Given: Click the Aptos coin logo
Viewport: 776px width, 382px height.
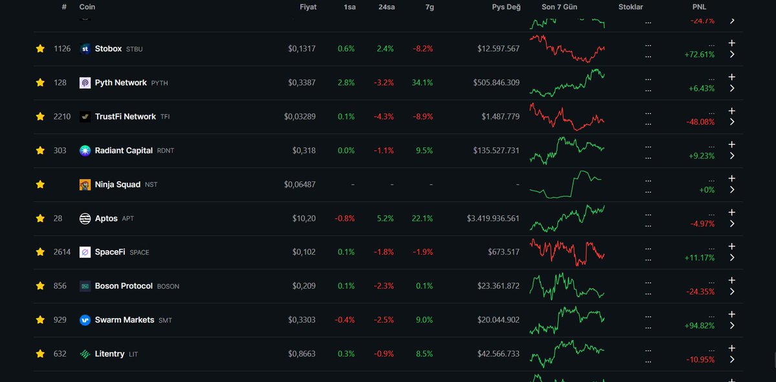Looking at the screenshot, I should tap(85, 218).
